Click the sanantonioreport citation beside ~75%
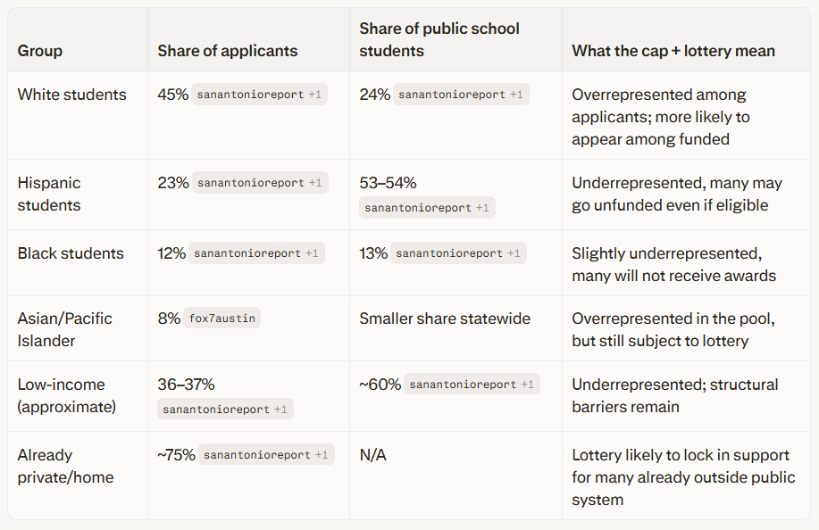This screenshot has height=530, width=819. point(266,455)
